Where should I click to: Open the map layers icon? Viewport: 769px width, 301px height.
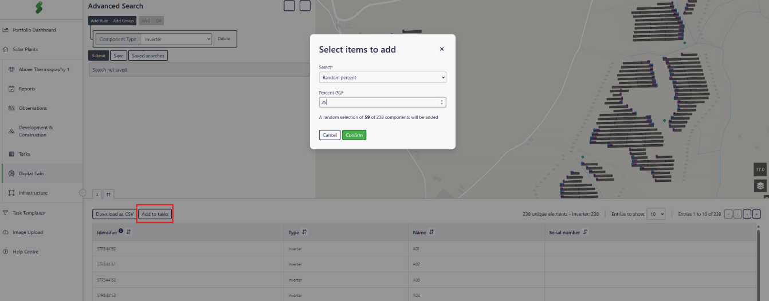click(760, 185)
